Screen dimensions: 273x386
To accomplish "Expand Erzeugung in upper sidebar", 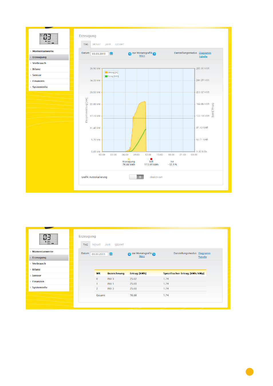I will tap(49, 57).
